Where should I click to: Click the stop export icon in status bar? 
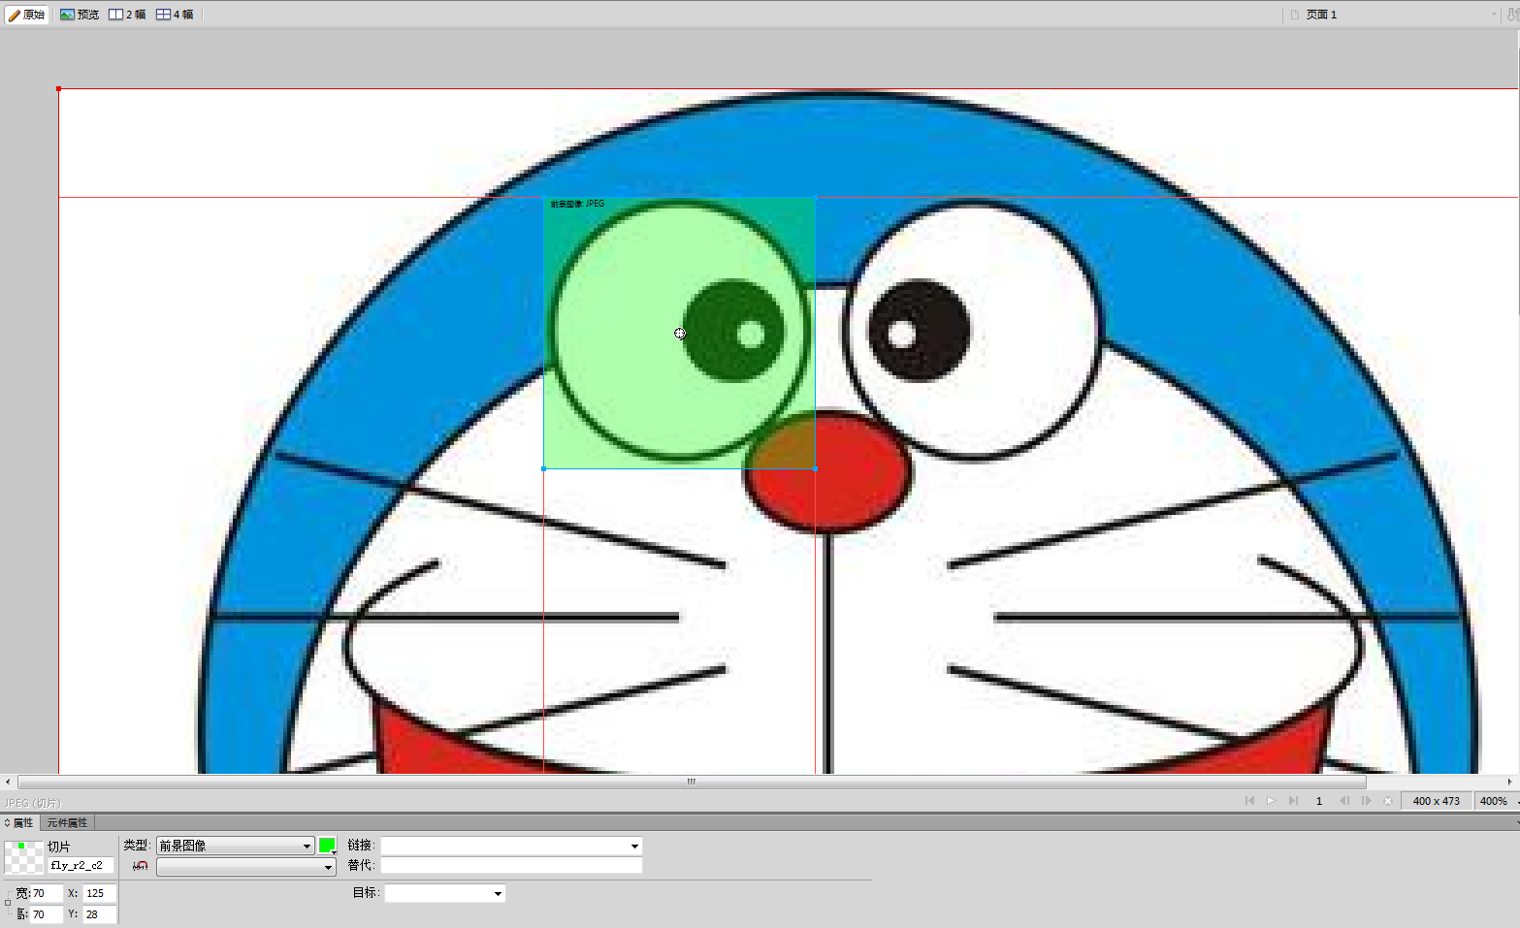point(1388,801)
